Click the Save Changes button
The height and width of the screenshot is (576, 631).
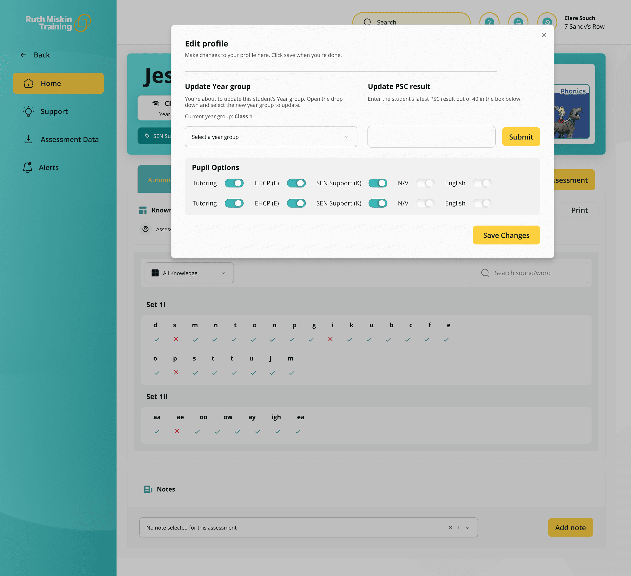point(506,235)
